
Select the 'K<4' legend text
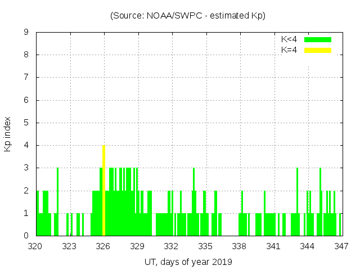point(289,39)
